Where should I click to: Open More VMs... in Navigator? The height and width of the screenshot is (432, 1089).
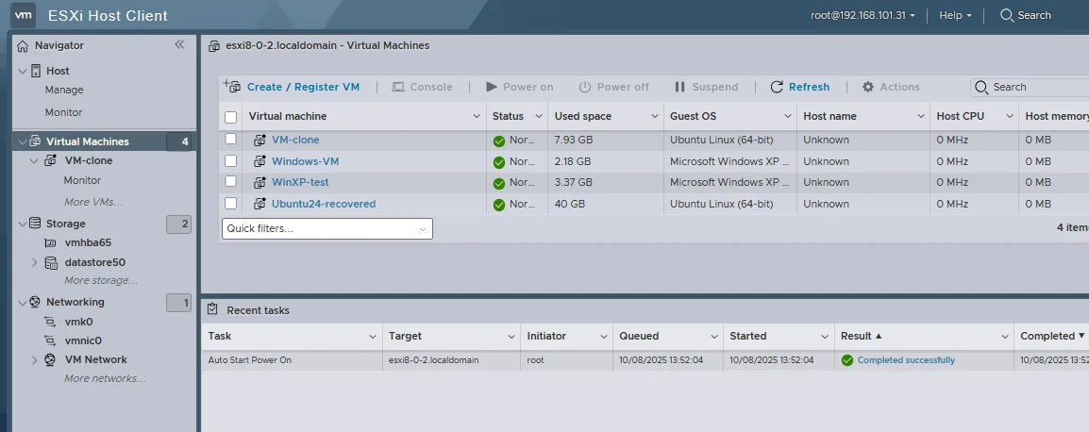[x=93, y=202]
